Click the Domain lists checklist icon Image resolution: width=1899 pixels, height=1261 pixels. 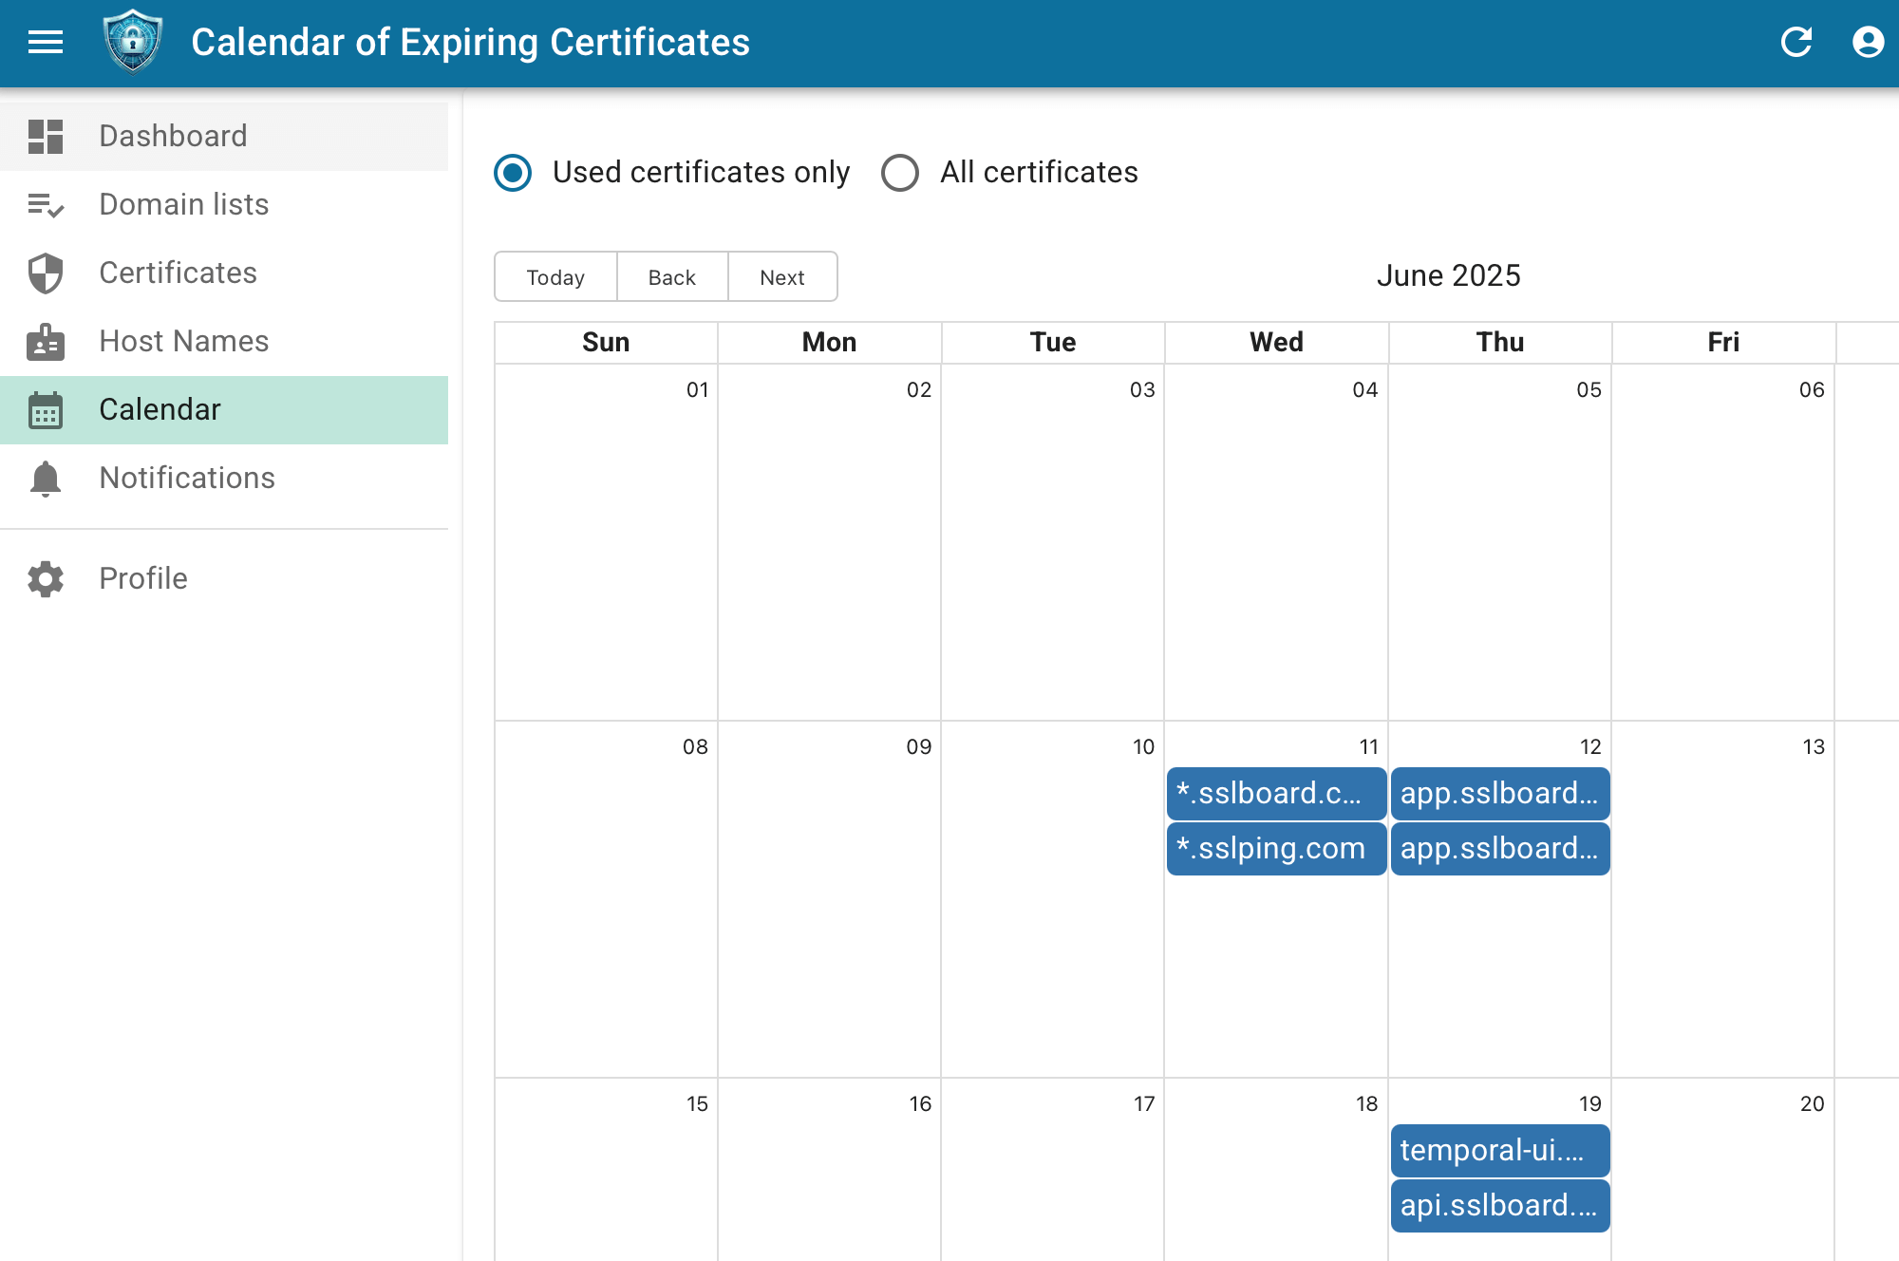point(45,204)
